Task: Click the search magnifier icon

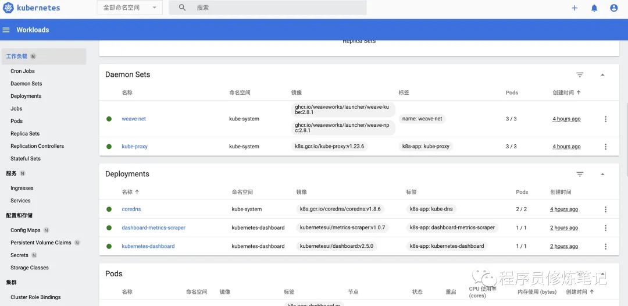Action: point(182,8)
